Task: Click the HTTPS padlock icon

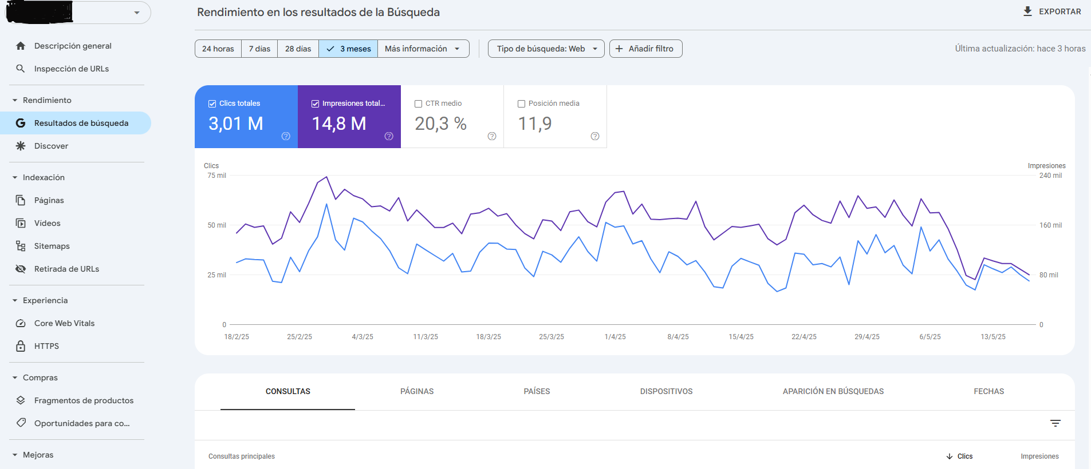Action: point(21,346)
